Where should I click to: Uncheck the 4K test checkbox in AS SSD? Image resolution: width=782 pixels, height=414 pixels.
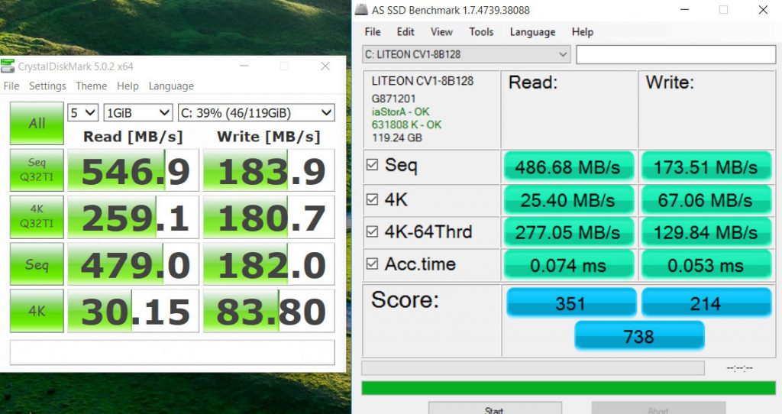pyautogui.click(x=372, y=199)
